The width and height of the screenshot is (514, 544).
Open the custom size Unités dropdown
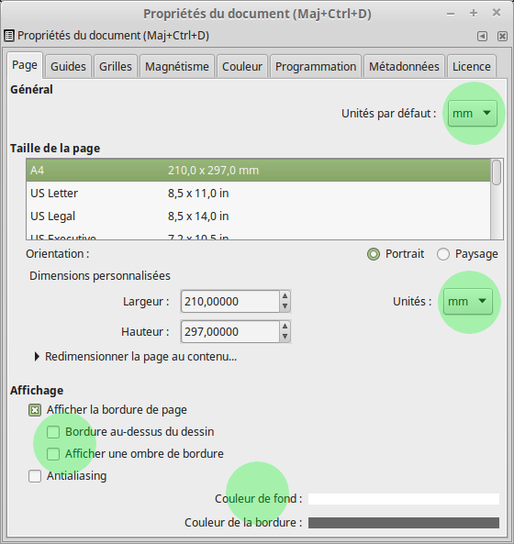(468, 302)
